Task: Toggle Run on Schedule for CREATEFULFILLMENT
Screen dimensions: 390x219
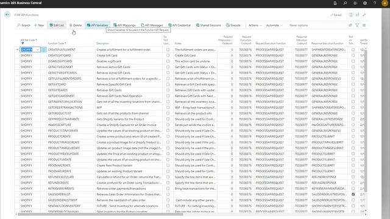Action: 353,50
